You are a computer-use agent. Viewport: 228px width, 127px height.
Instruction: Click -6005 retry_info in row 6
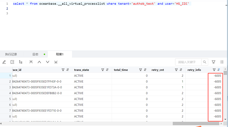tap(217, 105)
